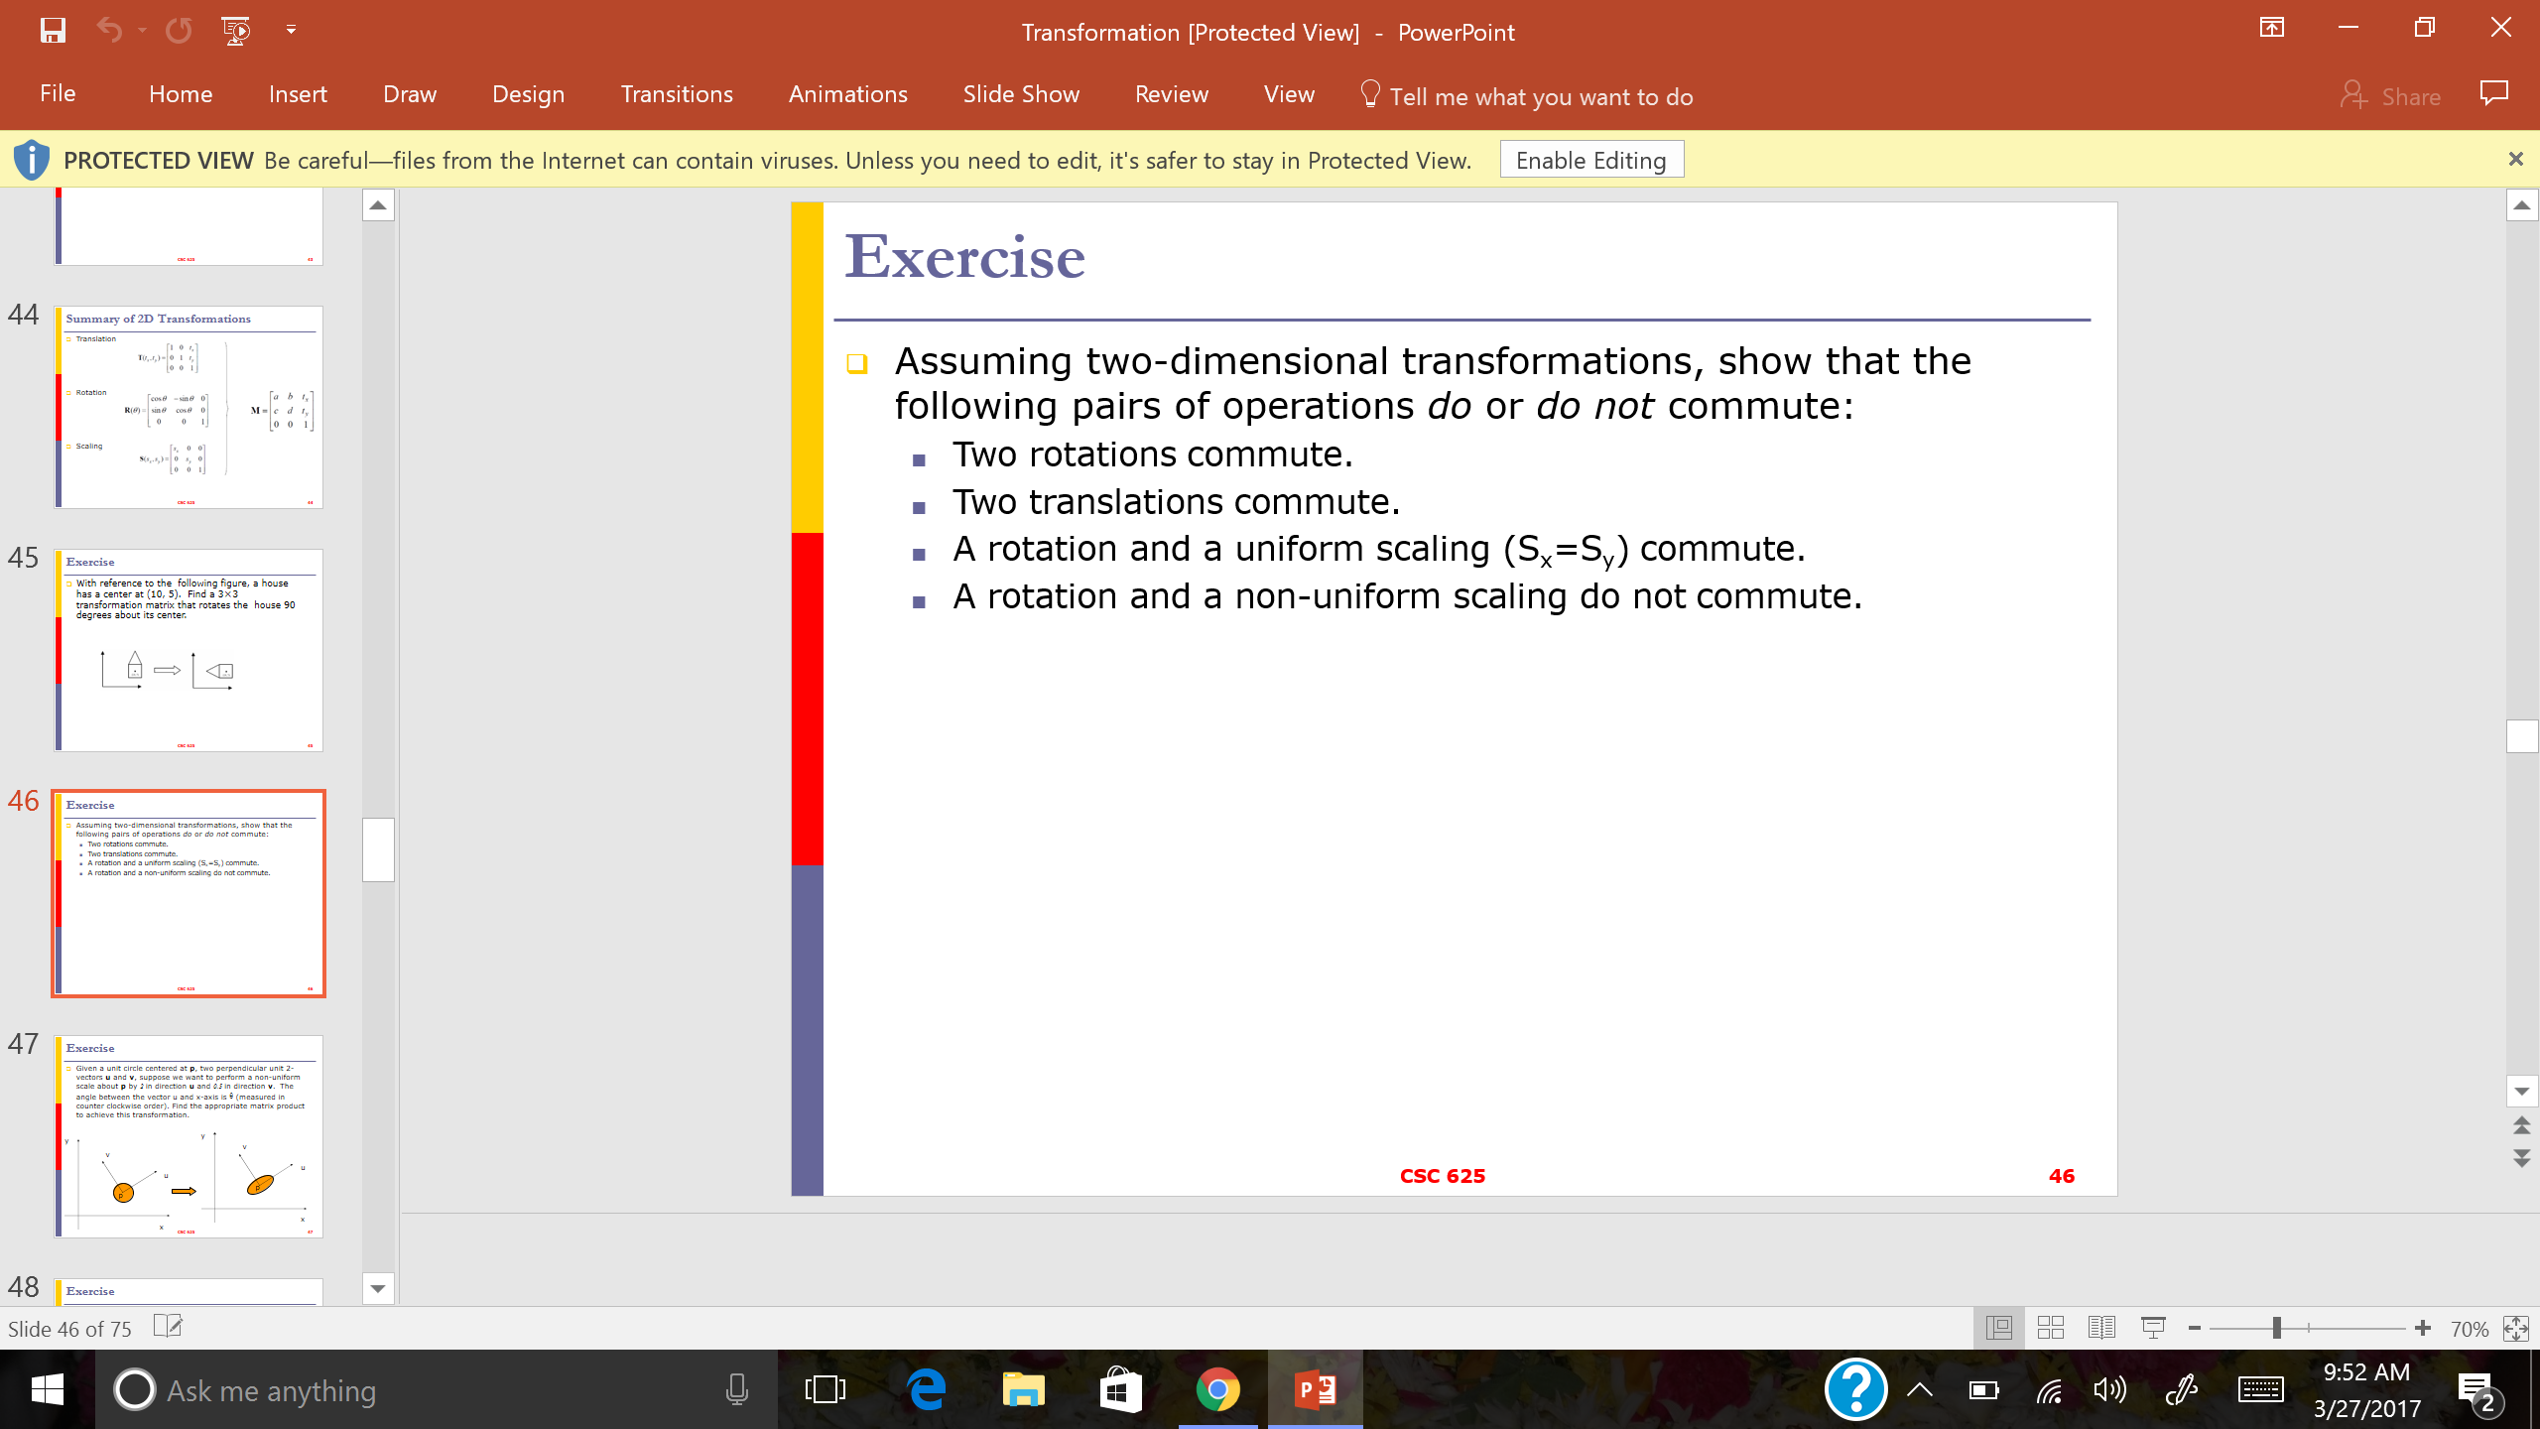Start Slide Show from status bar icon
The width and height of the screenshot is (2540, 1429).
click(2153, 1328)
